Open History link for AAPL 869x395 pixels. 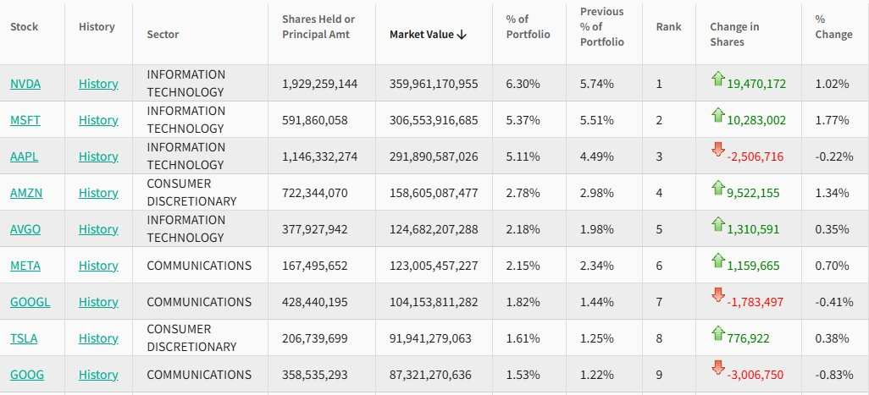[98, 156]
